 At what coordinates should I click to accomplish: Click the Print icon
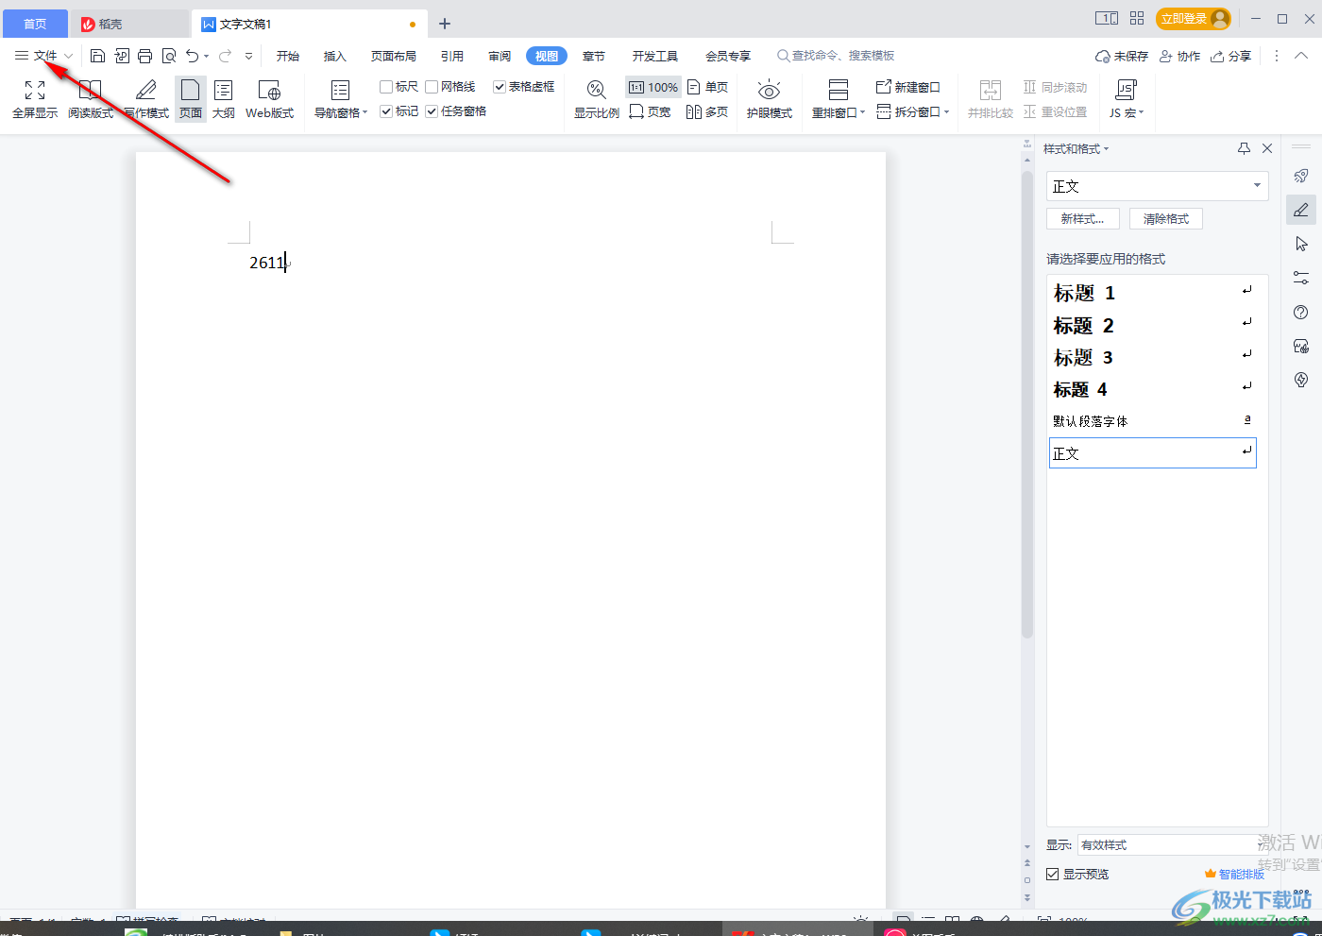(x=144, y=56)
